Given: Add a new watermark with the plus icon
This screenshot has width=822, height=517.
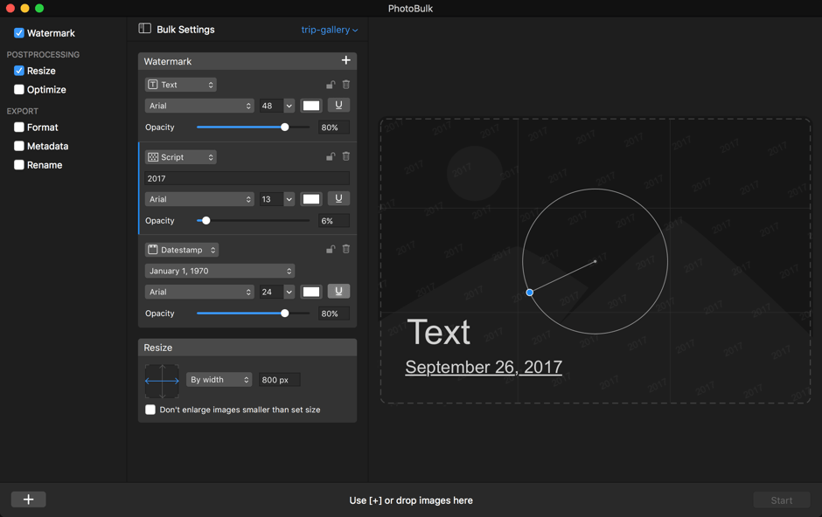Looking at the screenshot, I should click(346, 60).
